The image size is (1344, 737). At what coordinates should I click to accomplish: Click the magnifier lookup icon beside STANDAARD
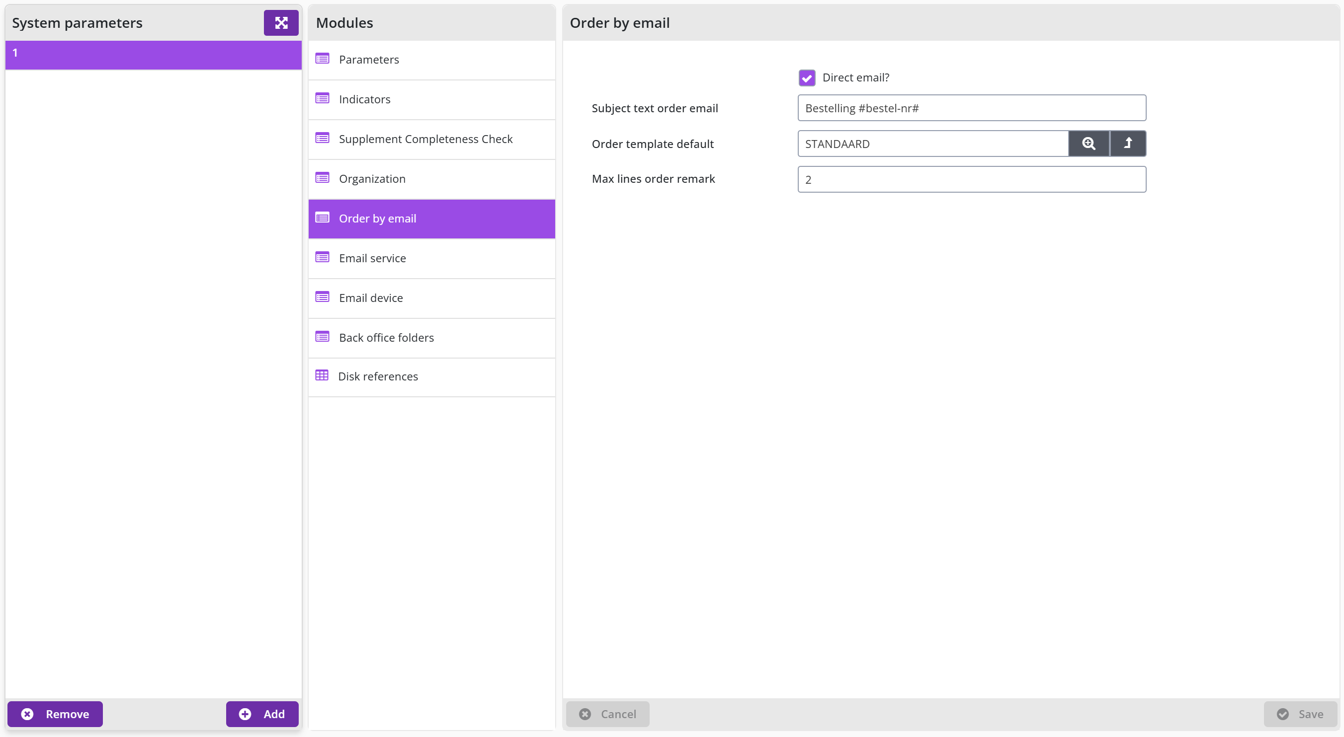coord(1089,144)
